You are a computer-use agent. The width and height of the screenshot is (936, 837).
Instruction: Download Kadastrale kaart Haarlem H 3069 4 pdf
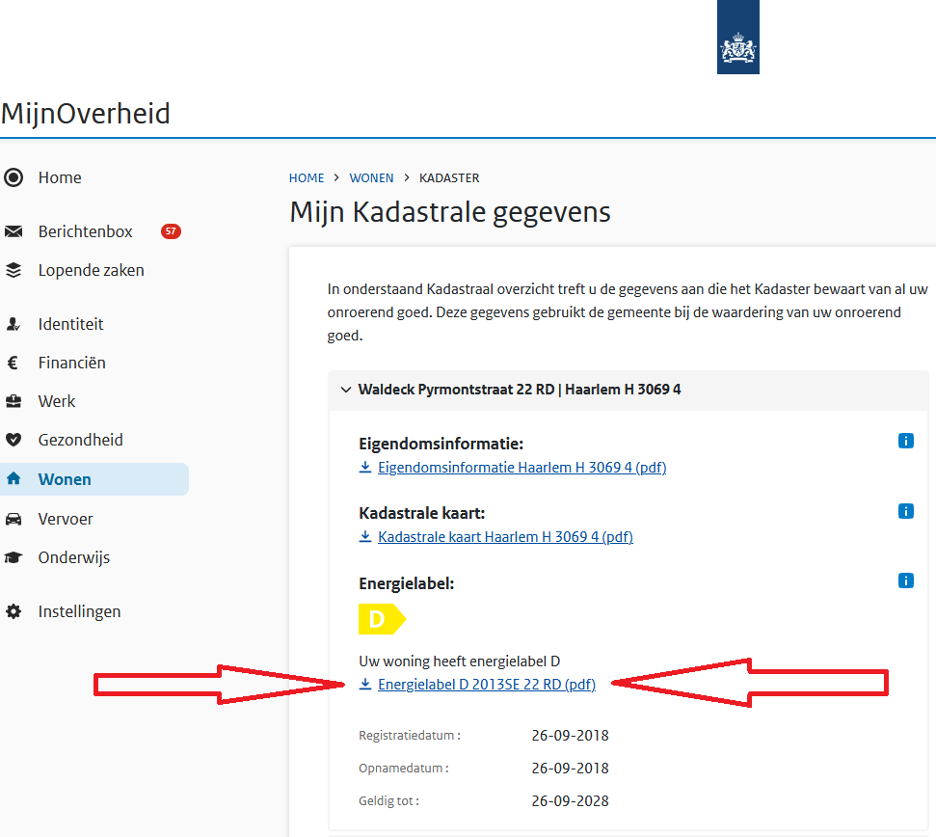point(505,537)
